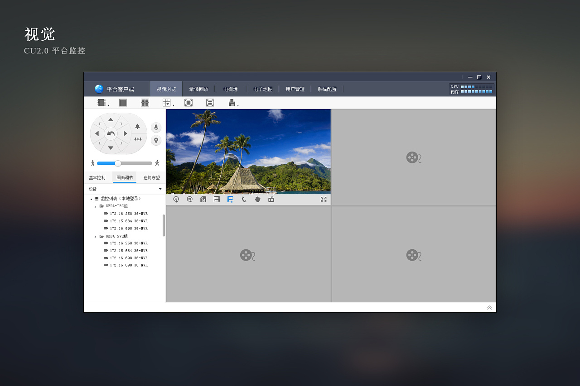The height and width of the screenshot is (386, 580).
Task: Select 172.16.698.36-NVR under KEDA-IPC组
Action: (129, 229)
